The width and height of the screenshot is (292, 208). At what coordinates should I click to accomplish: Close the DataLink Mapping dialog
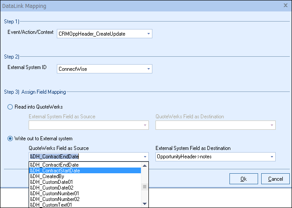tap(285, 6)
